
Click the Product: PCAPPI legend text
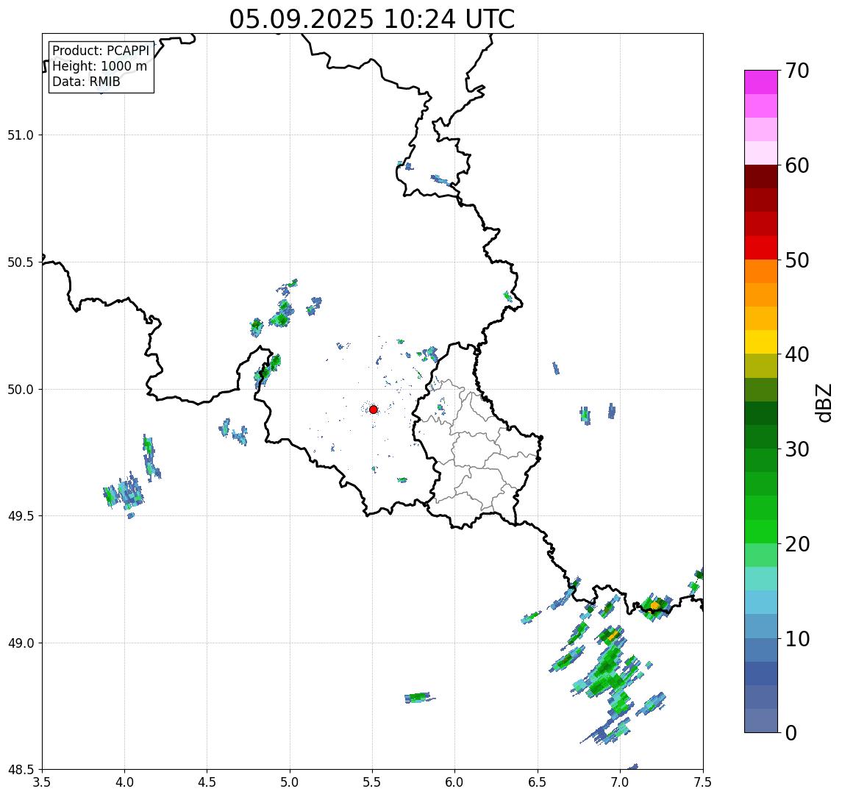point(101,51)
